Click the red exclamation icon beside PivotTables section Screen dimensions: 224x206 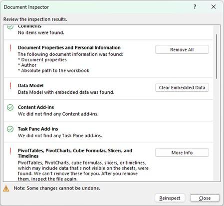tap(10, 151)
